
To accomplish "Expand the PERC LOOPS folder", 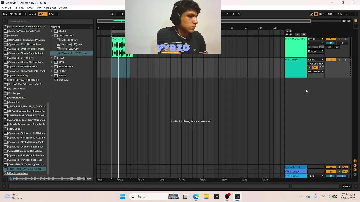I will click(52, 67).
